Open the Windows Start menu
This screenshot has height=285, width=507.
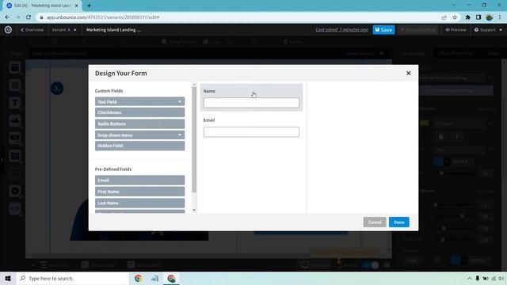coord(8,278)
